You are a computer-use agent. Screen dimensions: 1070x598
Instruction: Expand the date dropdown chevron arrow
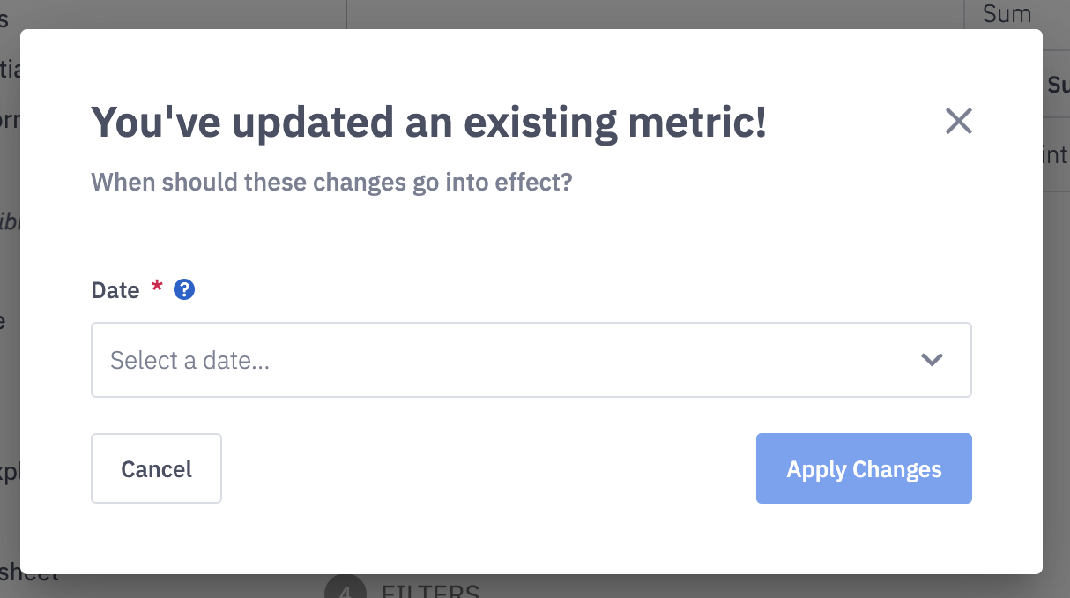click(932, 360)
